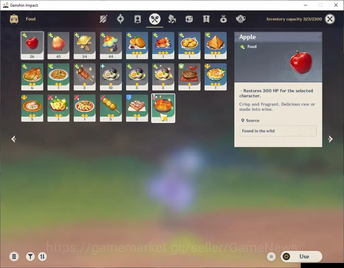Open the Character Development Items tab
This screenshot has height=268, width=344.
click(137, 19)
